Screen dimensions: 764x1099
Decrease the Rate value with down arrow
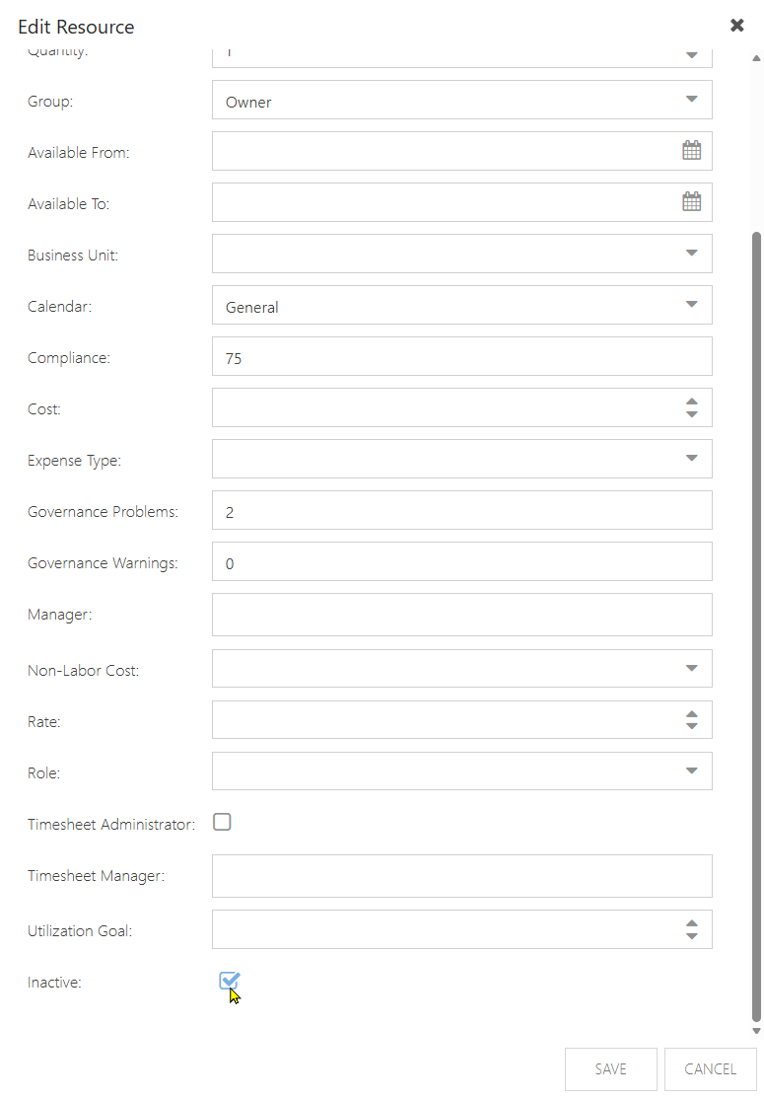pyautogui.click(x=691, y=726)
